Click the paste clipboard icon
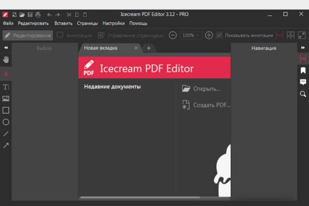The width and height of the screenshot is (309, 206). coord(85,14)
